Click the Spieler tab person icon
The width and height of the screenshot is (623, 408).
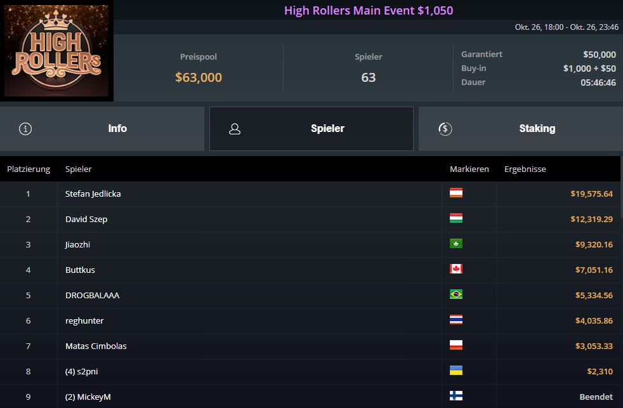coord(235,129)
